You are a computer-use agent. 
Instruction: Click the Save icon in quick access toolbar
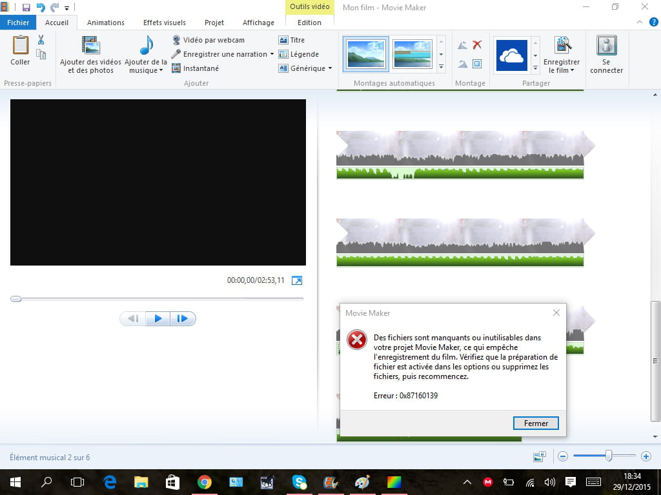pos(26,8)
